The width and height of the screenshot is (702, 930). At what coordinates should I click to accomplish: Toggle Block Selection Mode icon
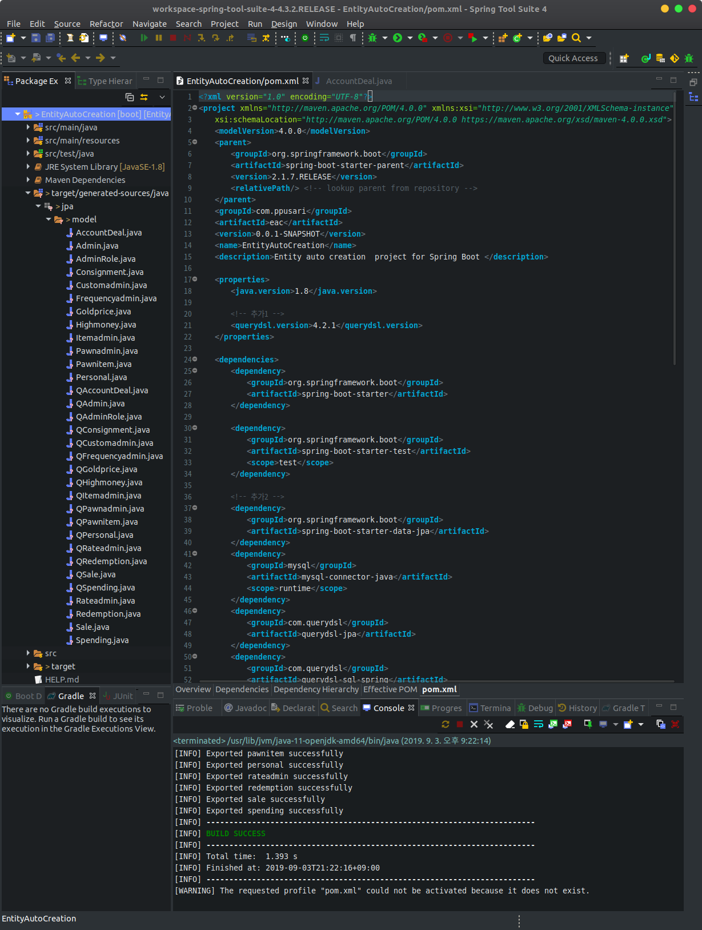[x=339, y=38]
